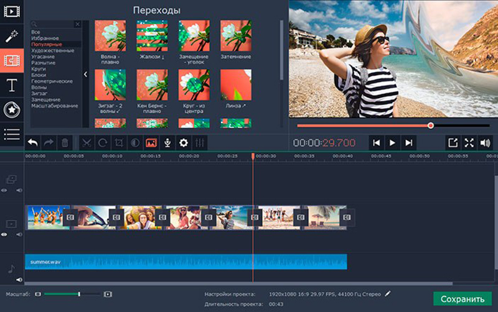498x312 pixels.
Task: Click the Split scissors icon
Action: click(87, 143)
